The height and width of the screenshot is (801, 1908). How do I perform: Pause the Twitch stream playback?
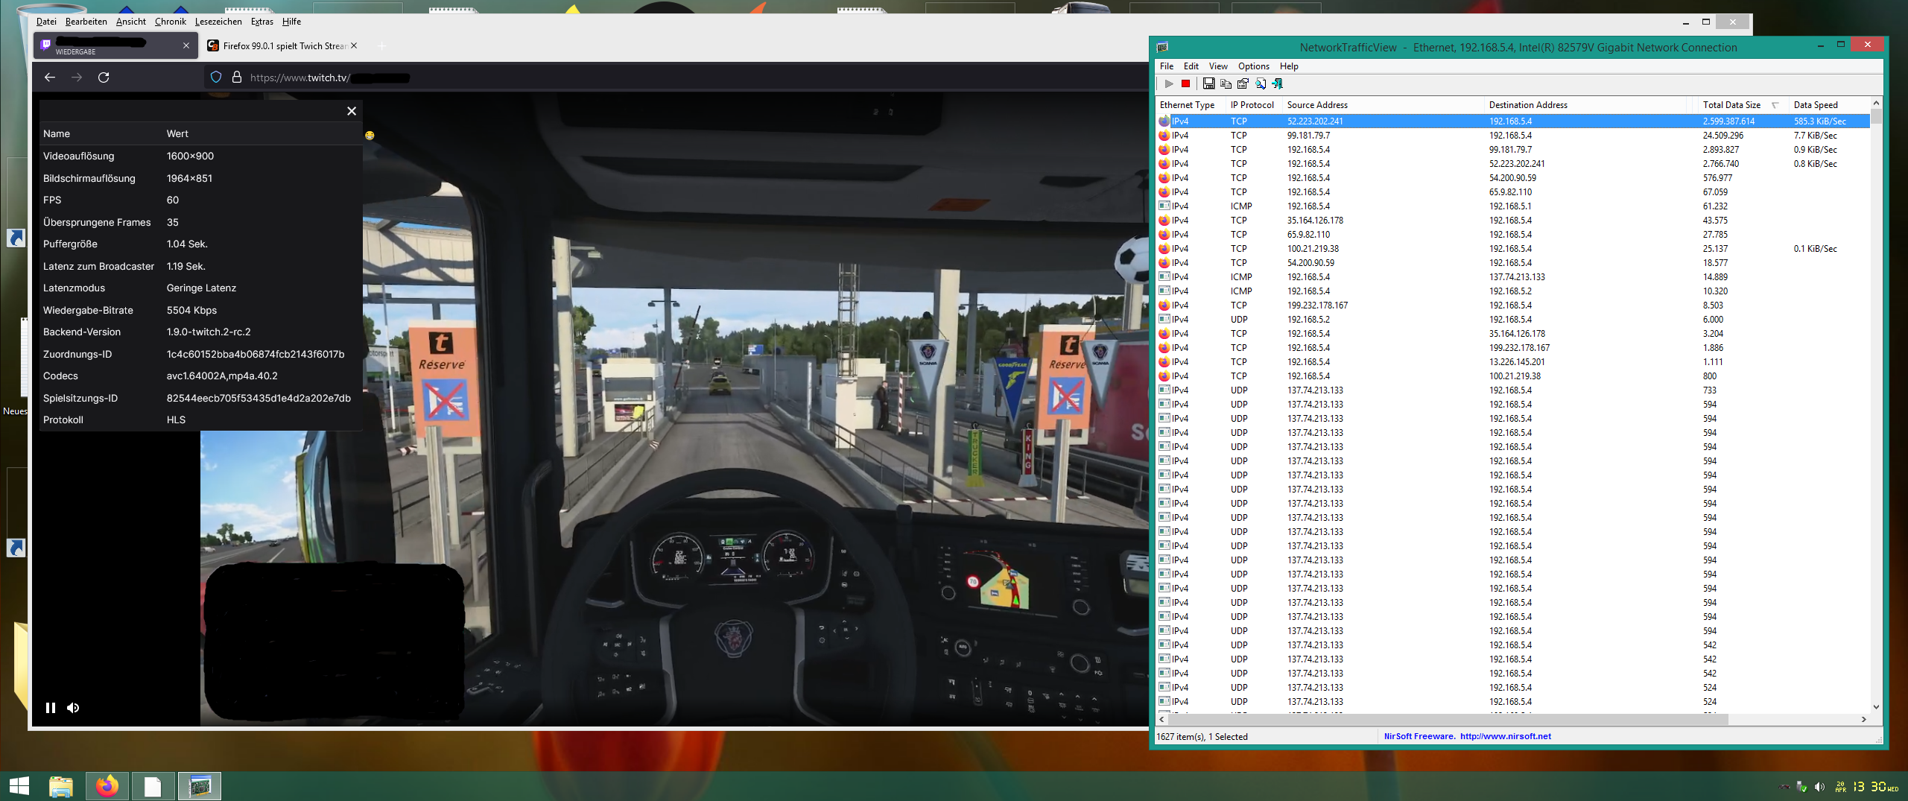pyautogui.click(x=51, y=708)
